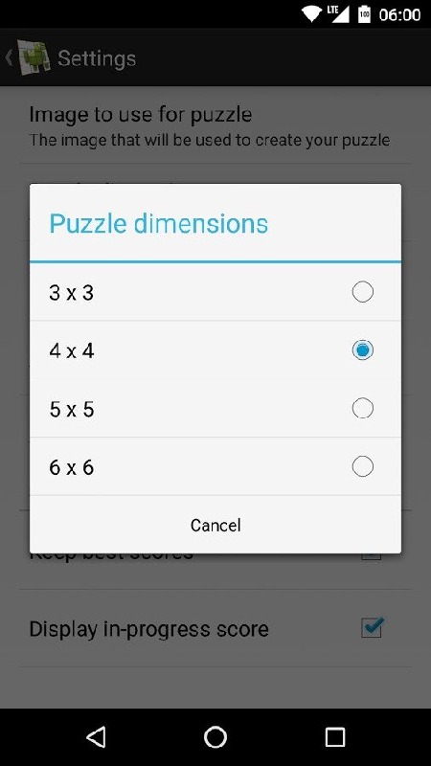
Task: Tap the battery indicator icon
Action: point(365,14)
